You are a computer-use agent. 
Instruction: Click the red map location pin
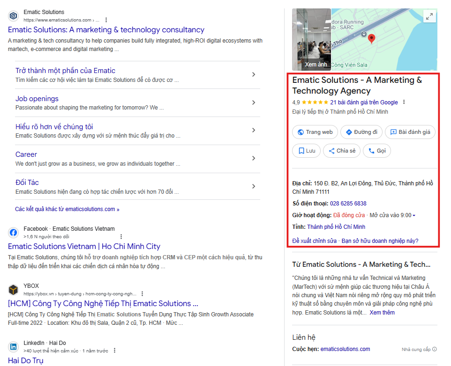pos(371,39)
